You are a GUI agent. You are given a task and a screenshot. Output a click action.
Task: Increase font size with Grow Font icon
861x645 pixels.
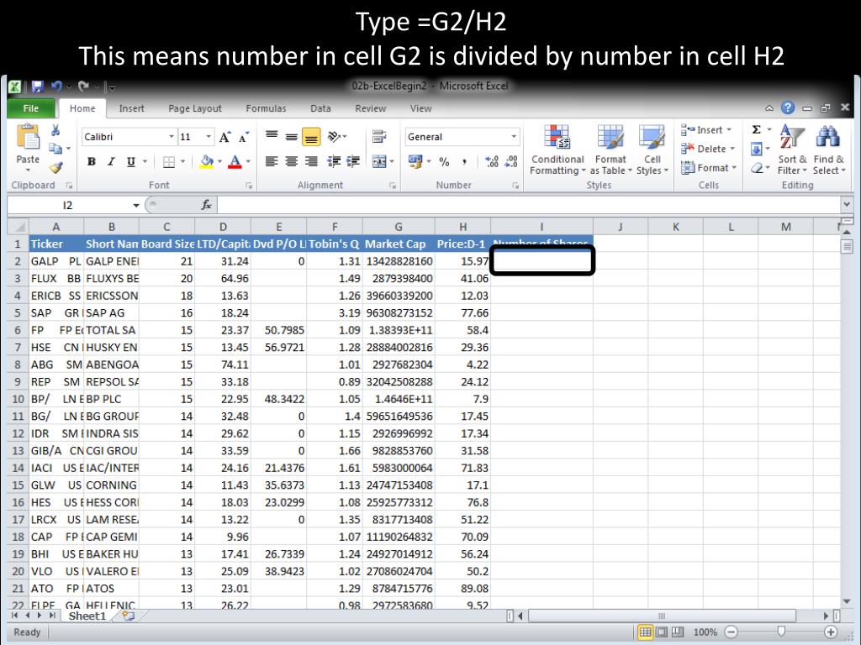point(224,137)
